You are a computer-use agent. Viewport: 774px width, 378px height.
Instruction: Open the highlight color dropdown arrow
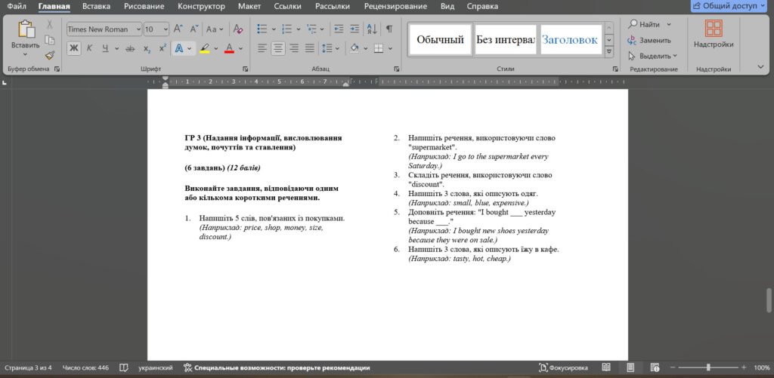click(215, 48)
